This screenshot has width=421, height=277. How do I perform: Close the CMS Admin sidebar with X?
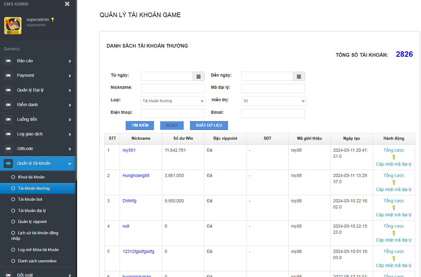(67, 4)
